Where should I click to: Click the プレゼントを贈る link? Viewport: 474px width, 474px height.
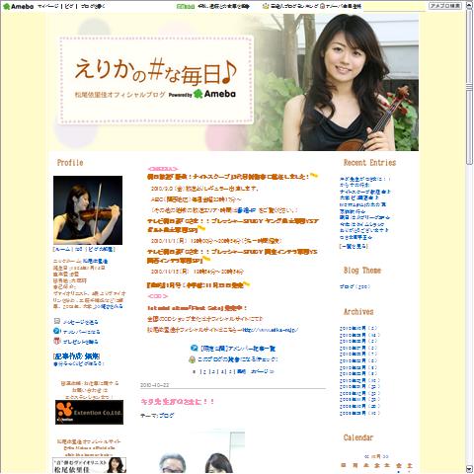point(81,342)
